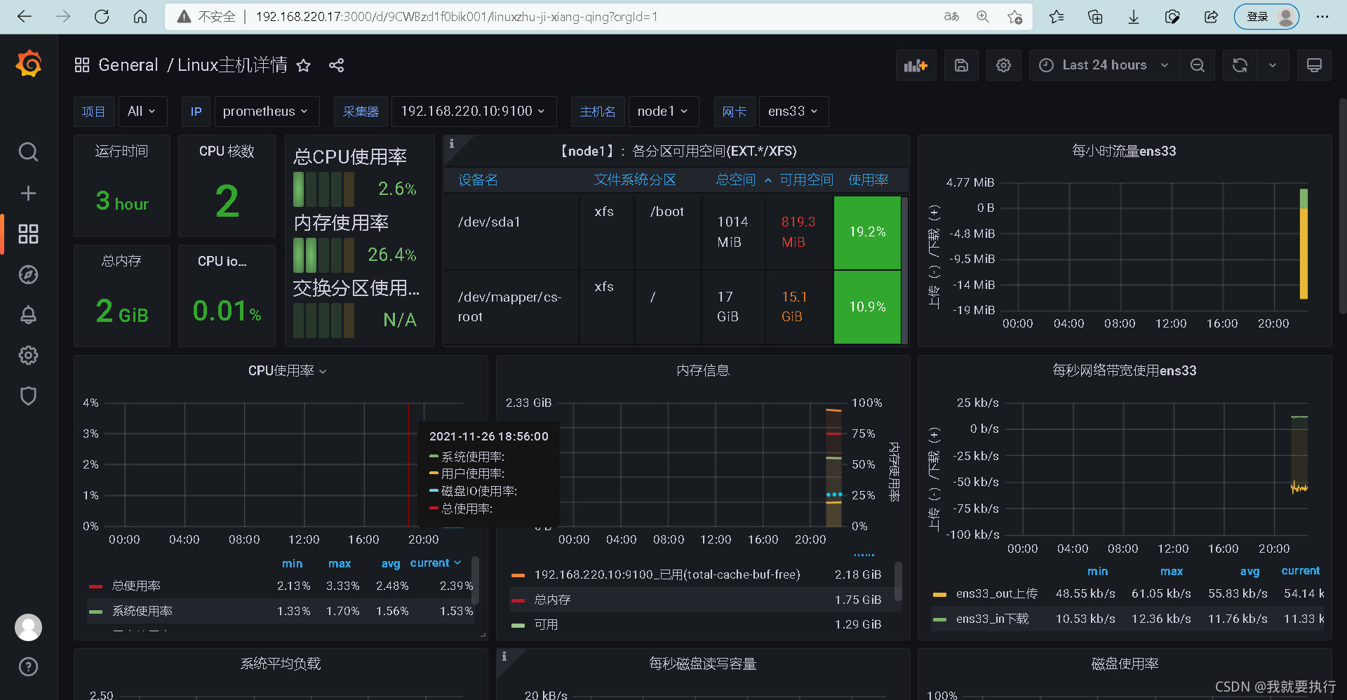Open the search dashboards icon in sidebar

click(28, 152)
